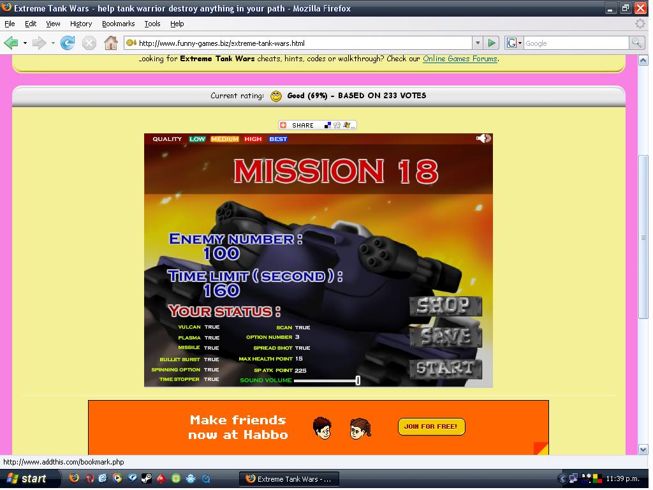Follow the Online Games Forums link
Viewport: 653px width, 490px height.
(x=460, y=59)
